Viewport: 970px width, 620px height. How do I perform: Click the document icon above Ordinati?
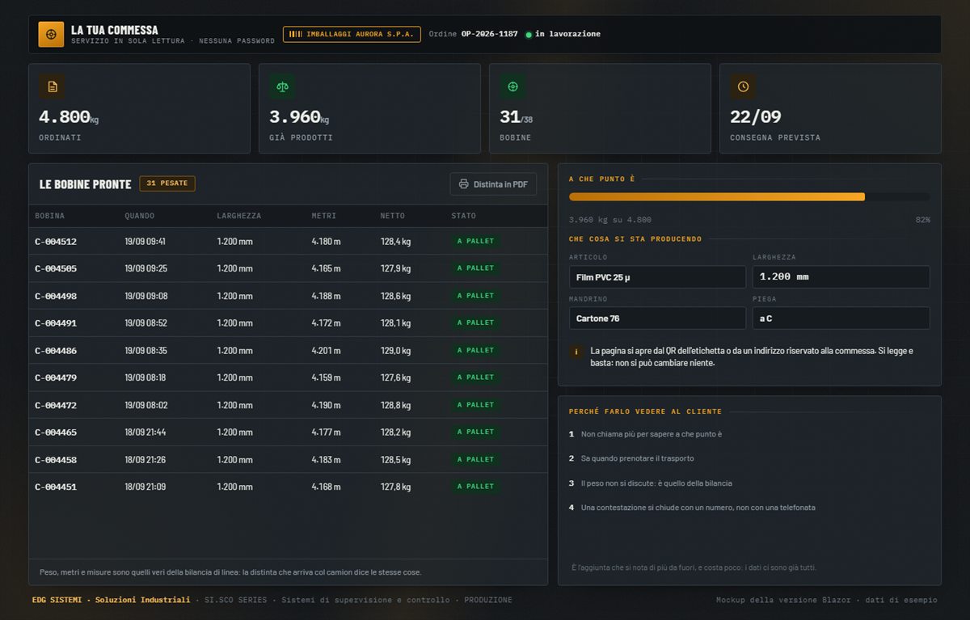pyautogui.click(x=52, y=86)
